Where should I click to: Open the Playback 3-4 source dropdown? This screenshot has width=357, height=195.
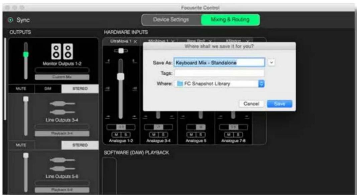point(62,134)
